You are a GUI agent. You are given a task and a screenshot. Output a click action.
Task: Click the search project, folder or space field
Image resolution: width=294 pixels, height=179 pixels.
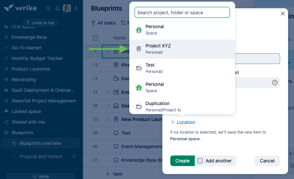tap(182, 13)
